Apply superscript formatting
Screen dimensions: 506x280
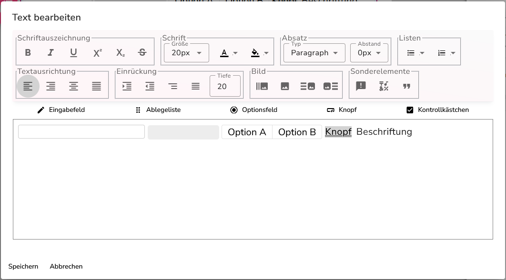click(x=97, y=52)
